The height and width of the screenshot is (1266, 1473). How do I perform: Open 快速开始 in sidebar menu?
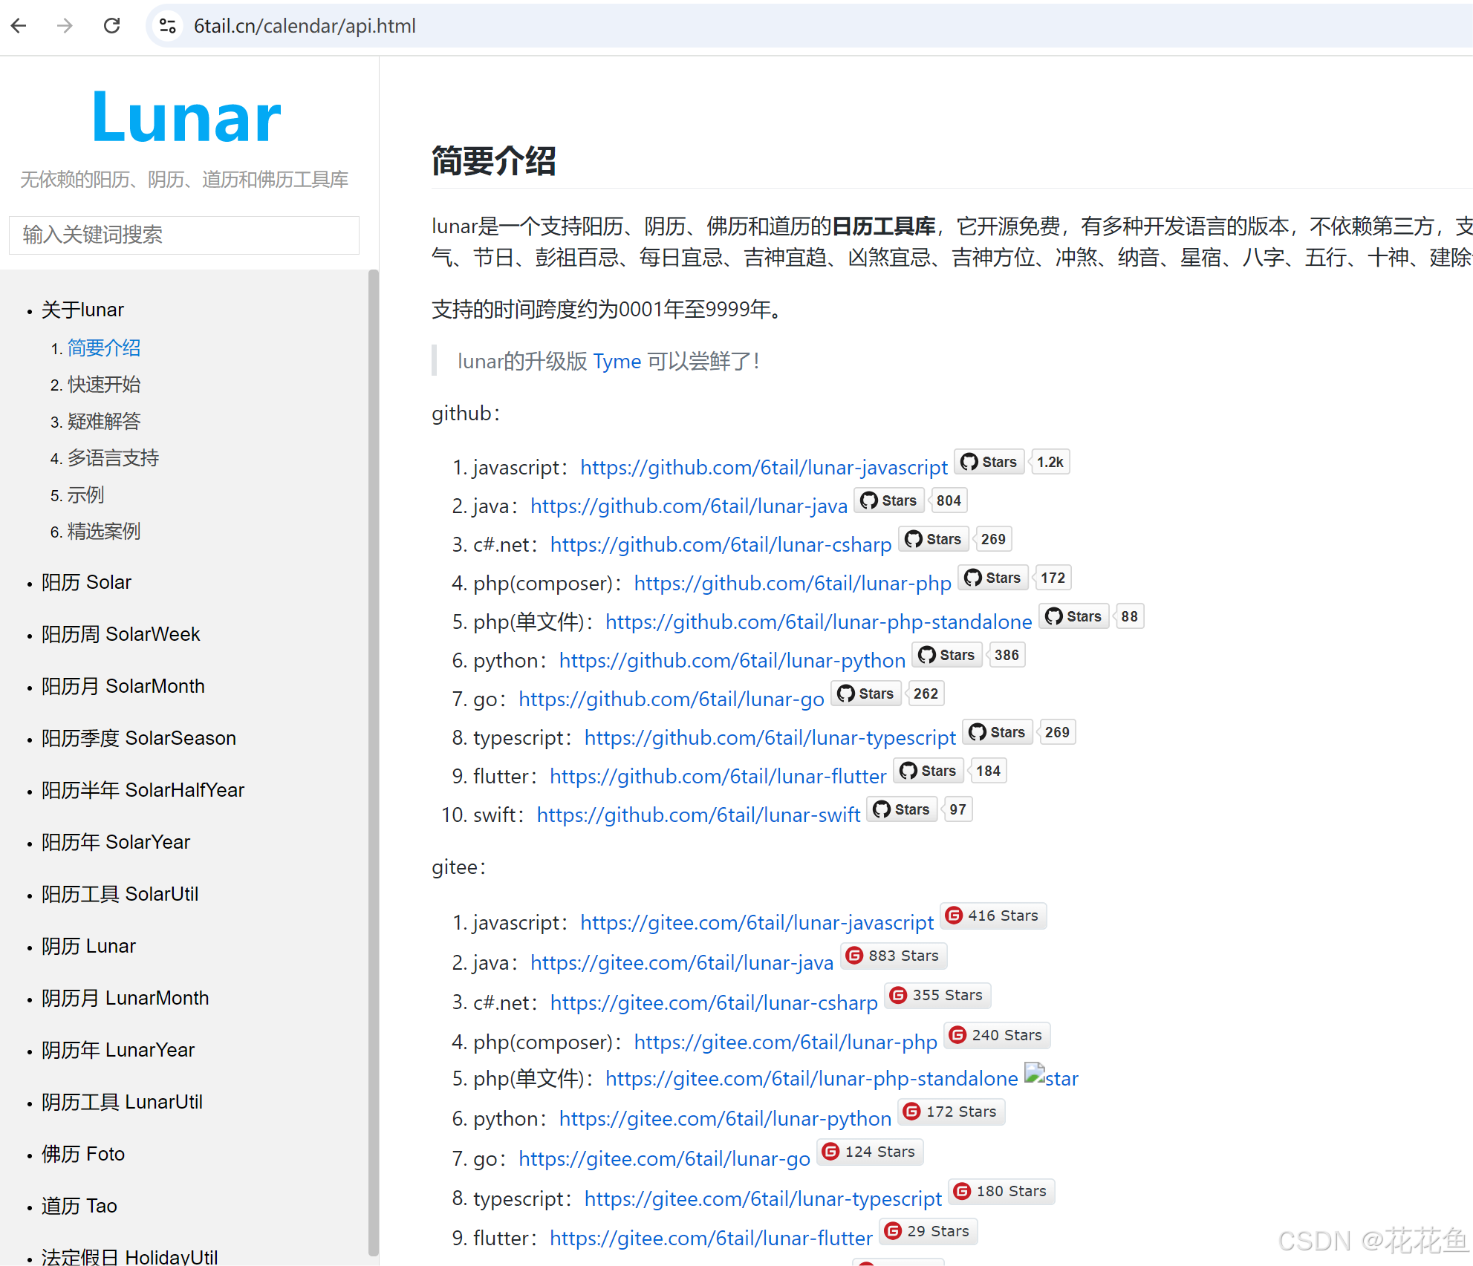click(104, 385)
